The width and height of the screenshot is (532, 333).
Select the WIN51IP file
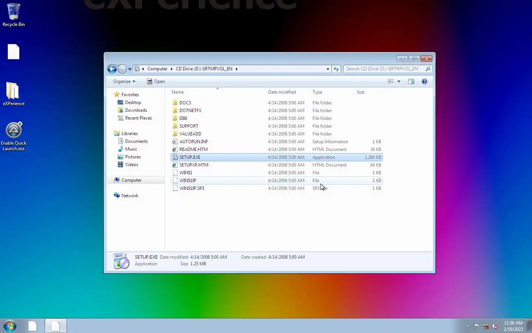click(x=276, y=181)
